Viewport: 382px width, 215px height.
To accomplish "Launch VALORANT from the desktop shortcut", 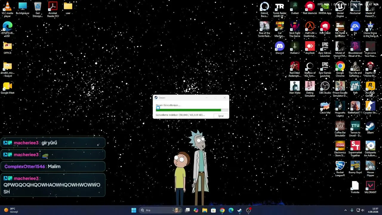I will [x=370, y=187].
